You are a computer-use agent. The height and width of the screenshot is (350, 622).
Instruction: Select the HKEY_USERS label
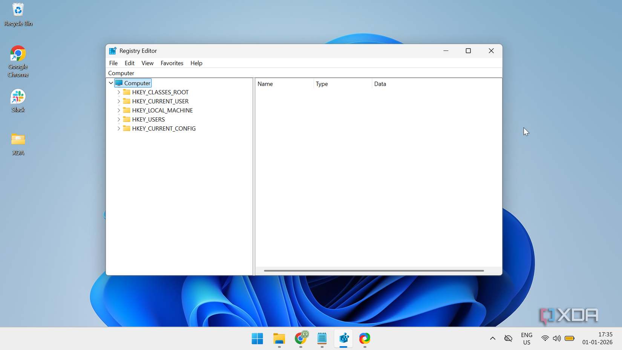coord(148,119)
